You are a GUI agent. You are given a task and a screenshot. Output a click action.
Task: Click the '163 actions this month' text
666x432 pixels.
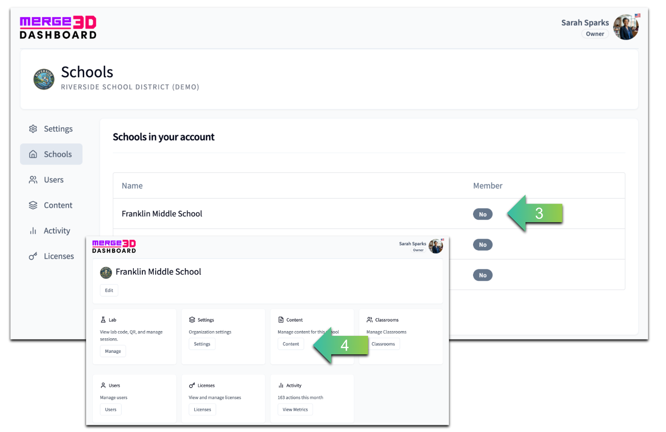click(x=300, y=397)
